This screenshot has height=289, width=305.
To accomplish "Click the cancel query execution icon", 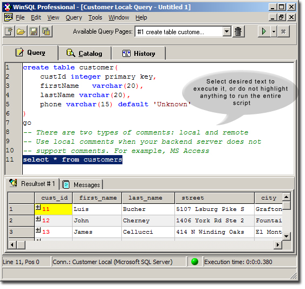I will 283,31.
